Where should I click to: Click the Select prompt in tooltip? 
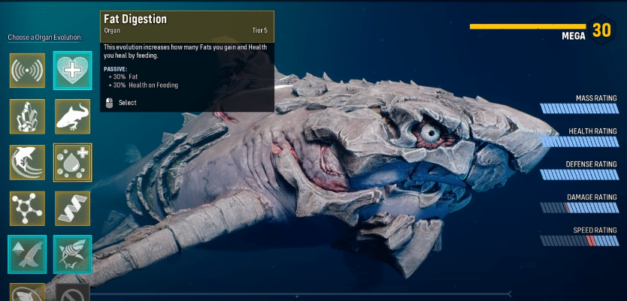[x=127, y=103]
